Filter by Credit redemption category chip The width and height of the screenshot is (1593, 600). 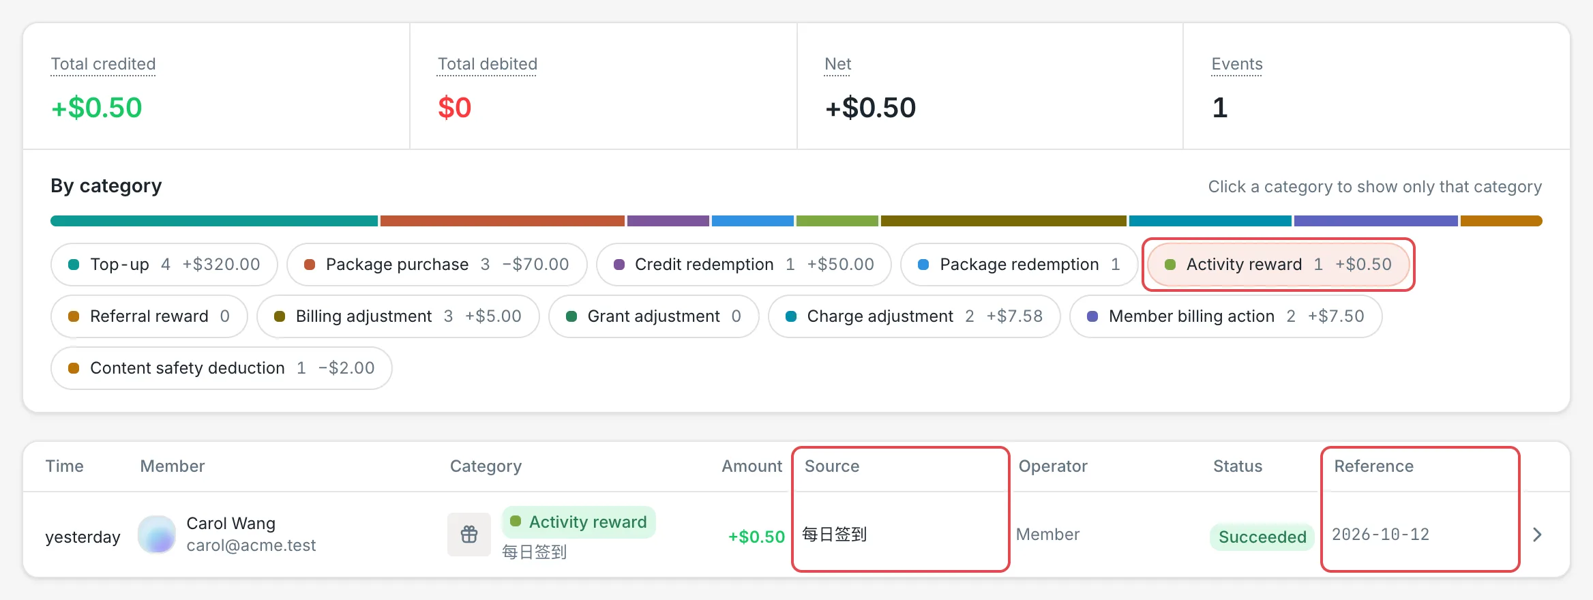tap(744, 265)
